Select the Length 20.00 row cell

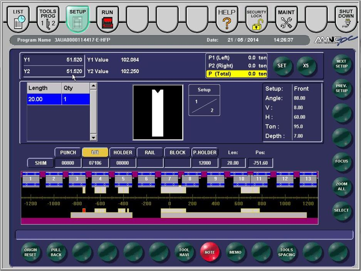pos(44,99)
